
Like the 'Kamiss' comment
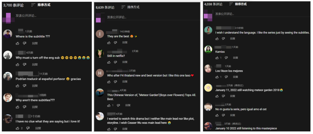pyautogui.click(x=217, y=58)
